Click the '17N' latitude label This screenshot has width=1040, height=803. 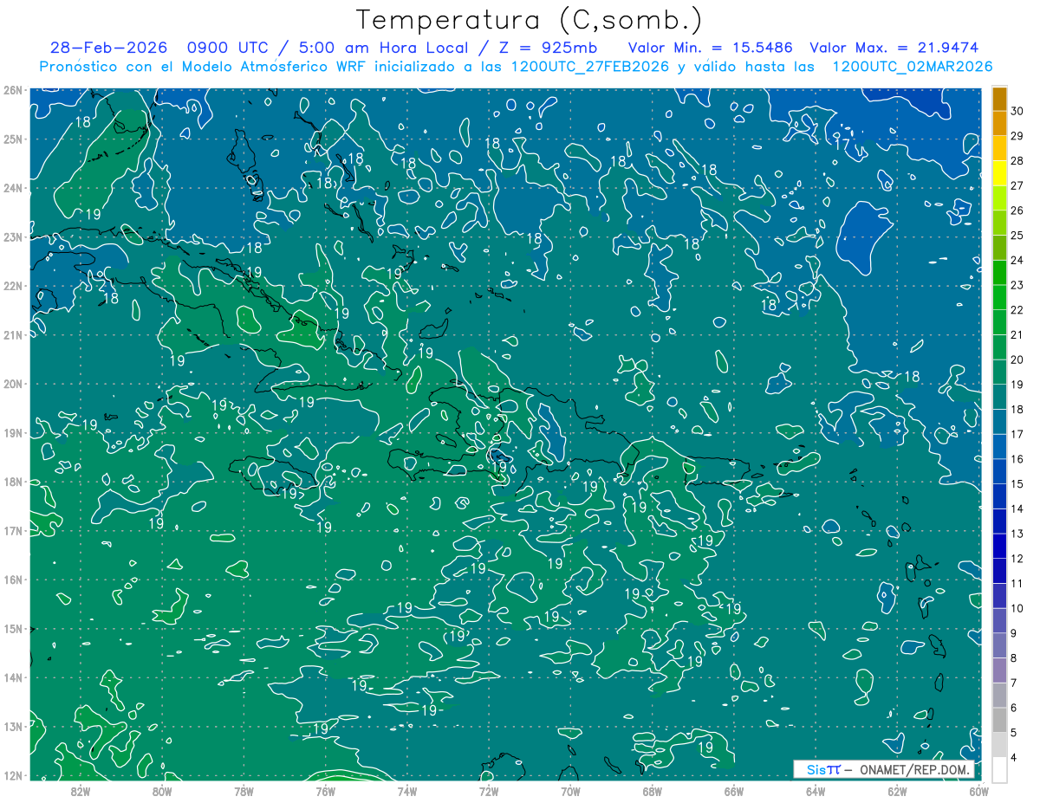pyautogui.click(x=14, y=530)
